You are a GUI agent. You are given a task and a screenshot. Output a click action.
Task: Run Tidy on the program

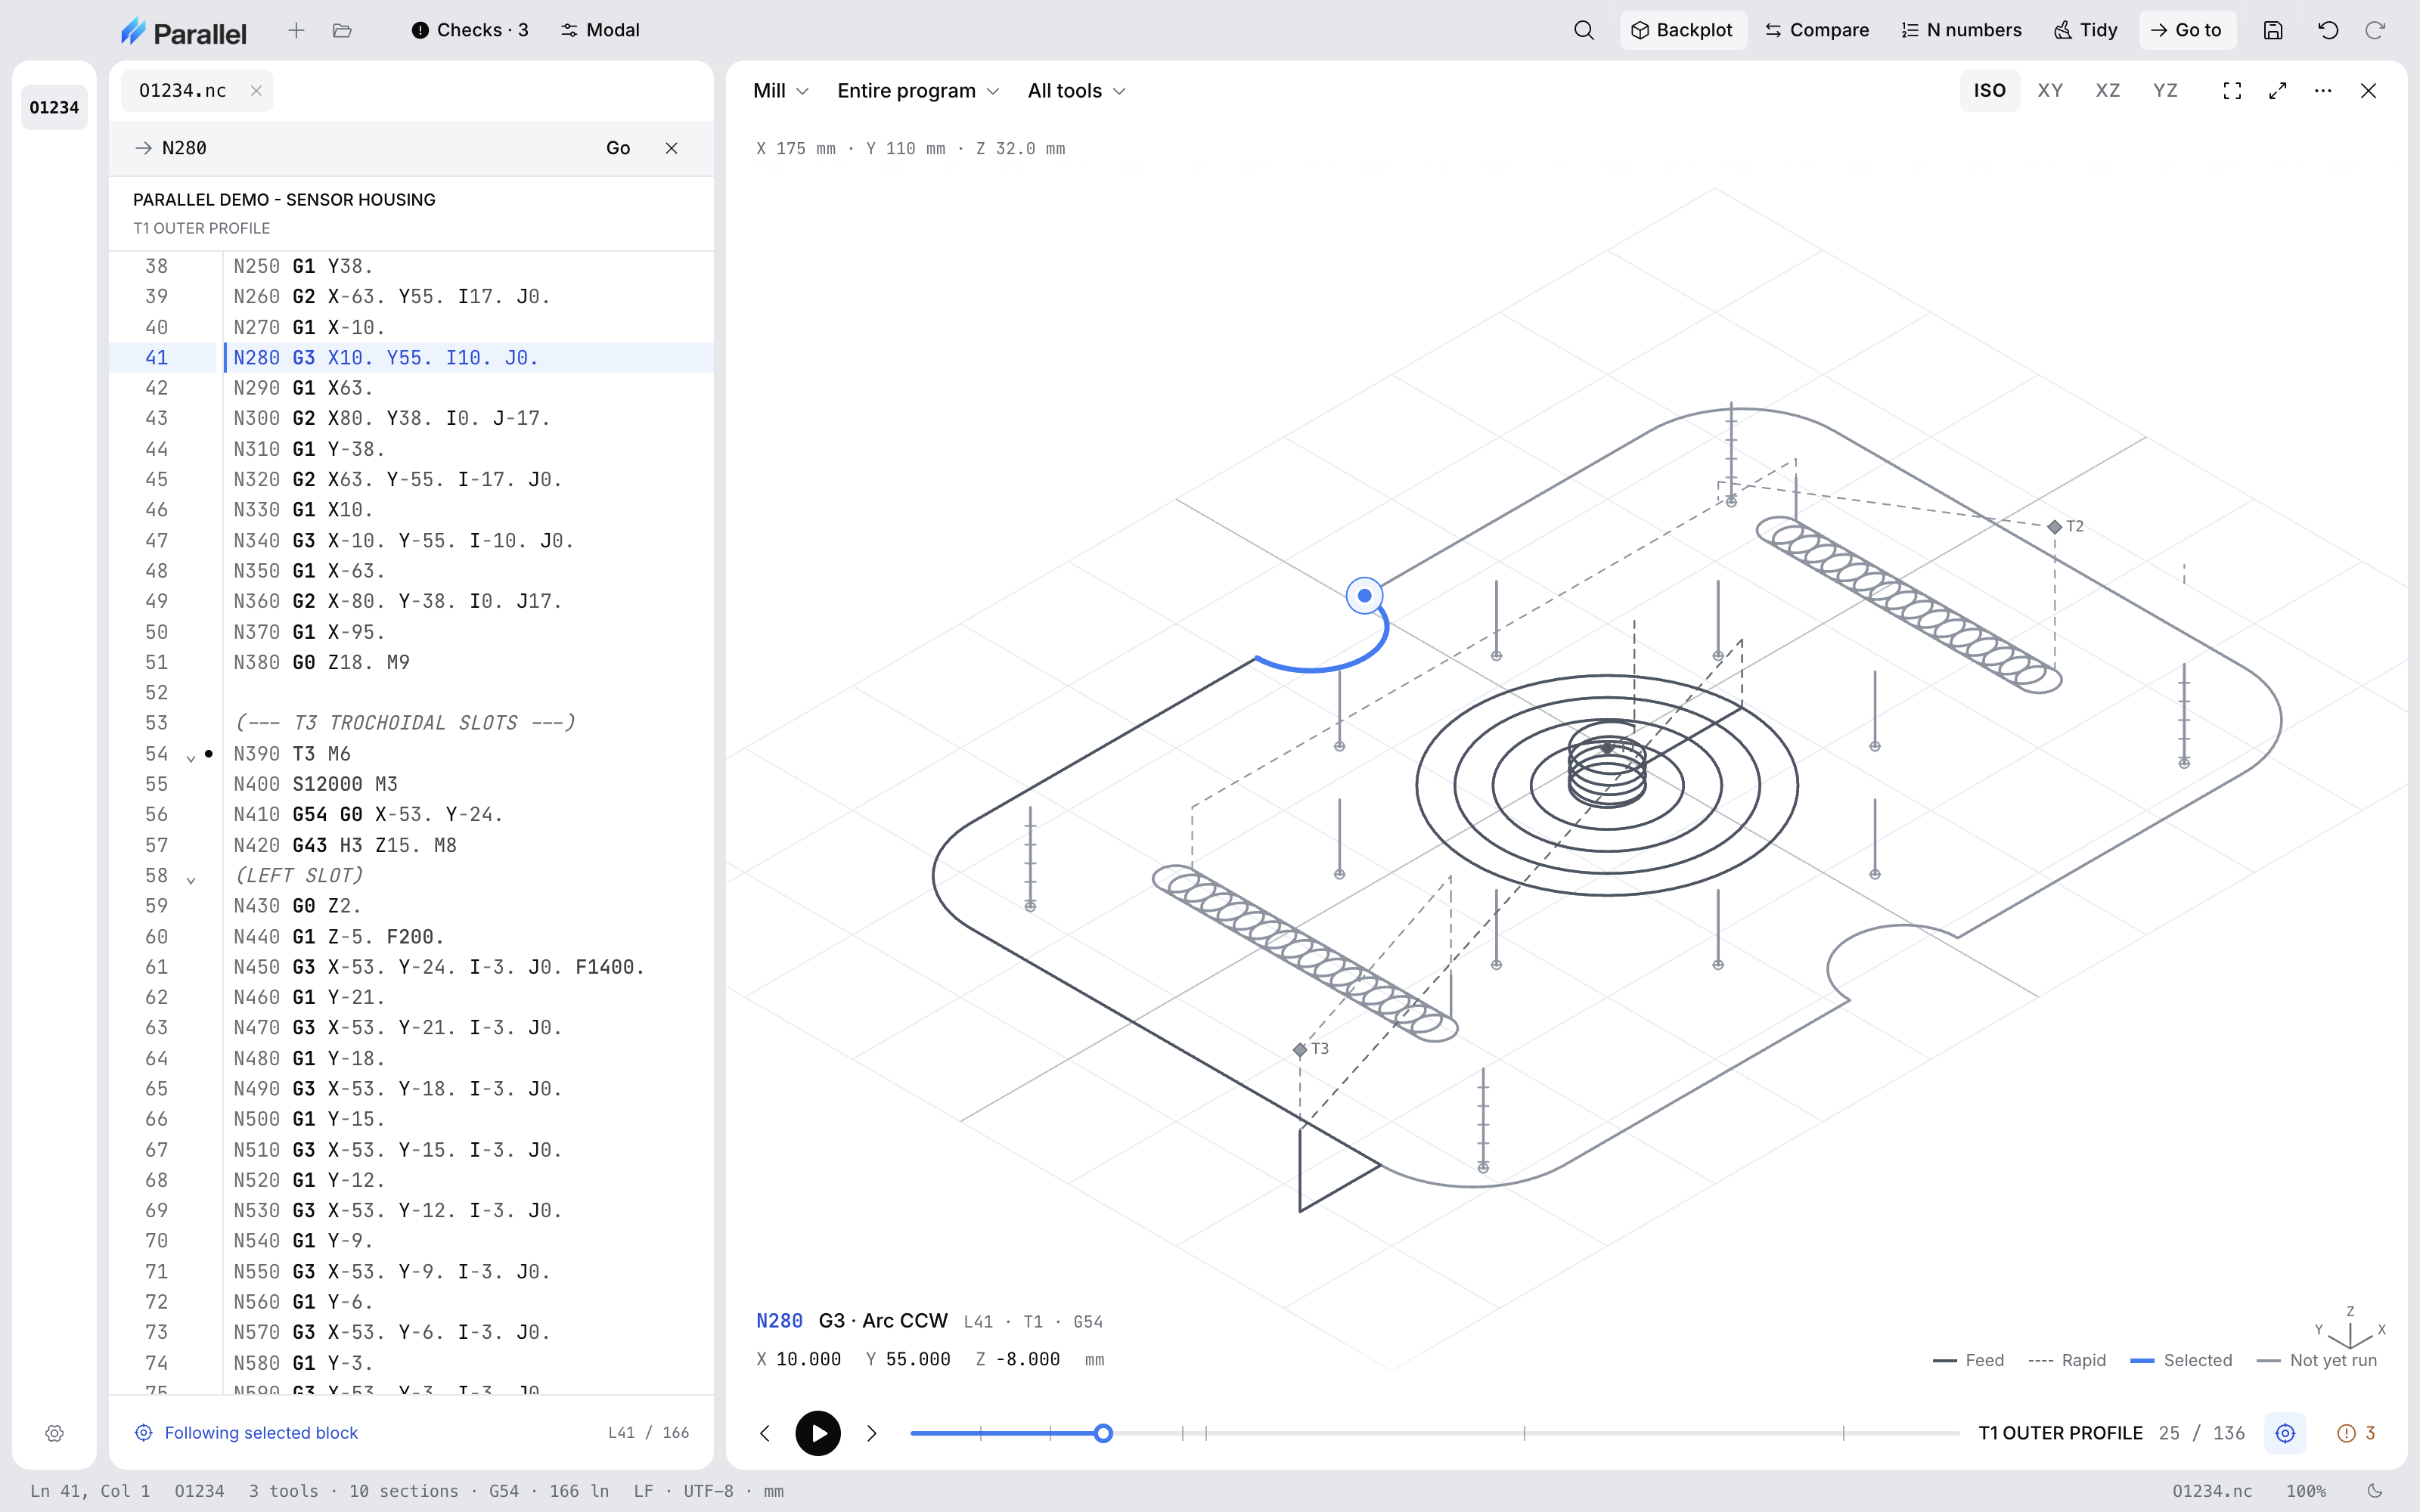(x=2085, y=30)
